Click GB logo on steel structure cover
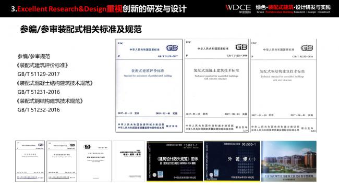Viewport: 339px width, 190px height. (307, 48)
